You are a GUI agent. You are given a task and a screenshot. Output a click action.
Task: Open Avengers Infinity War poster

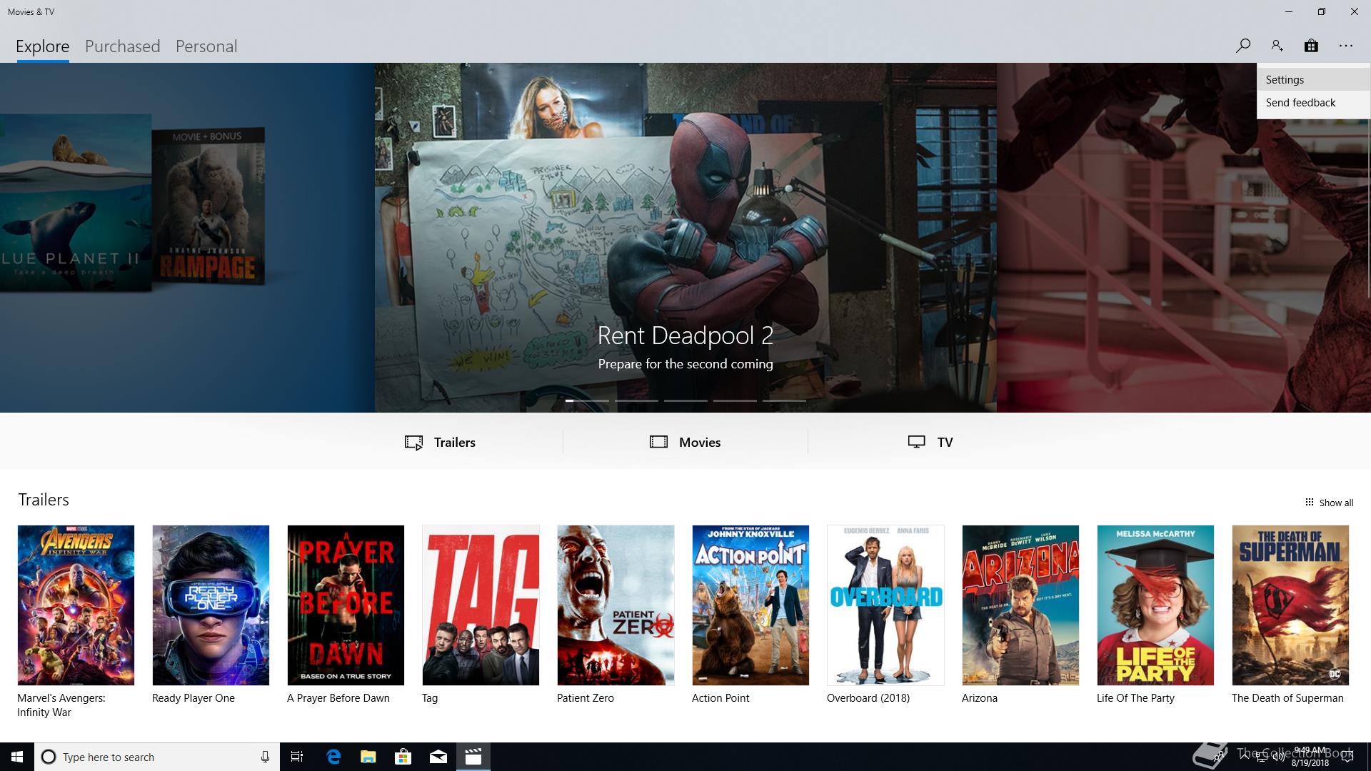pyautogui.click(x=76, y=605)
